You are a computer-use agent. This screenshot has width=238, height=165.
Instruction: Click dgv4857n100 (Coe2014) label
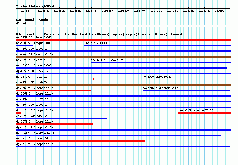(x=33, y=105)
